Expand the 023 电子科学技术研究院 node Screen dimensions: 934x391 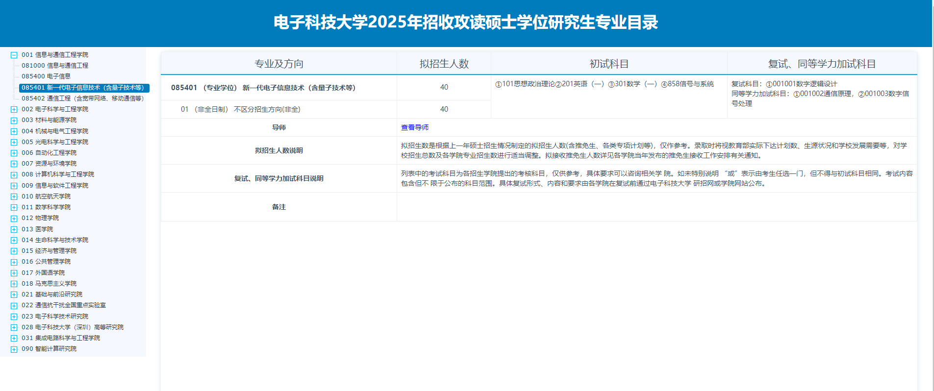click(14, 317)
